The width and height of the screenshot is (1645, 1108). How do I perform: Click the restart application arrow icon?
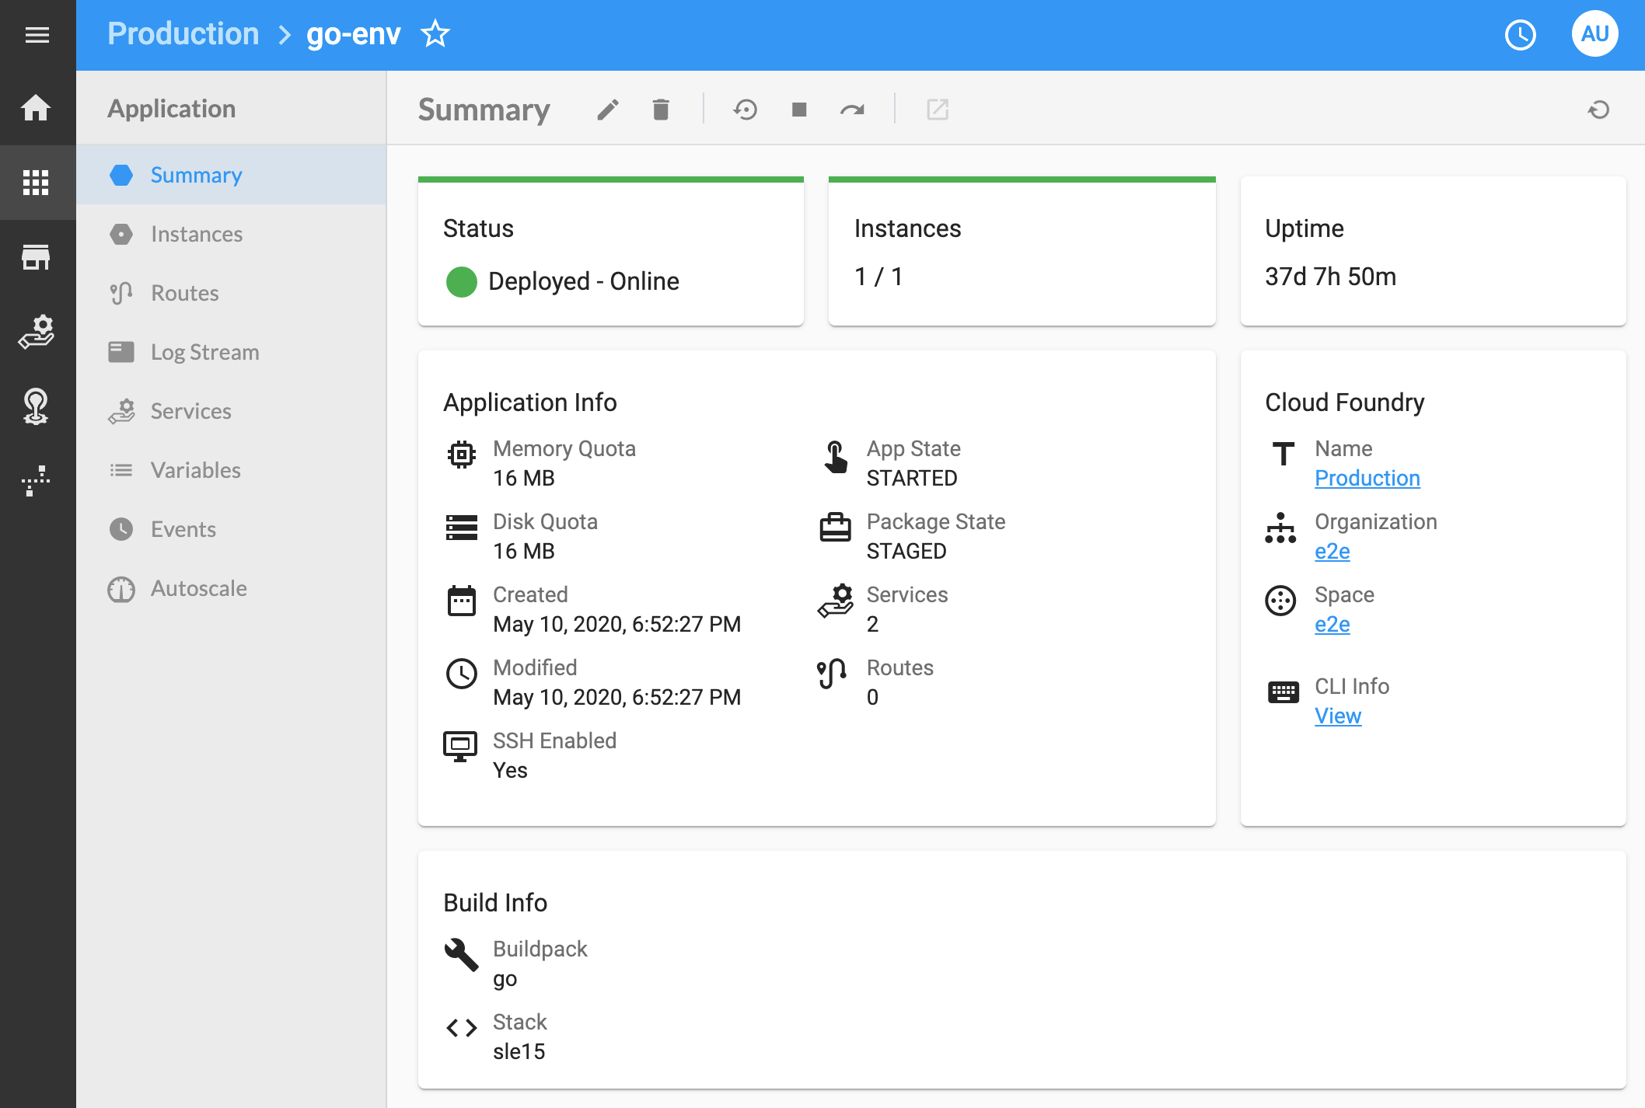pyautogui.click(x=852, y=110)
